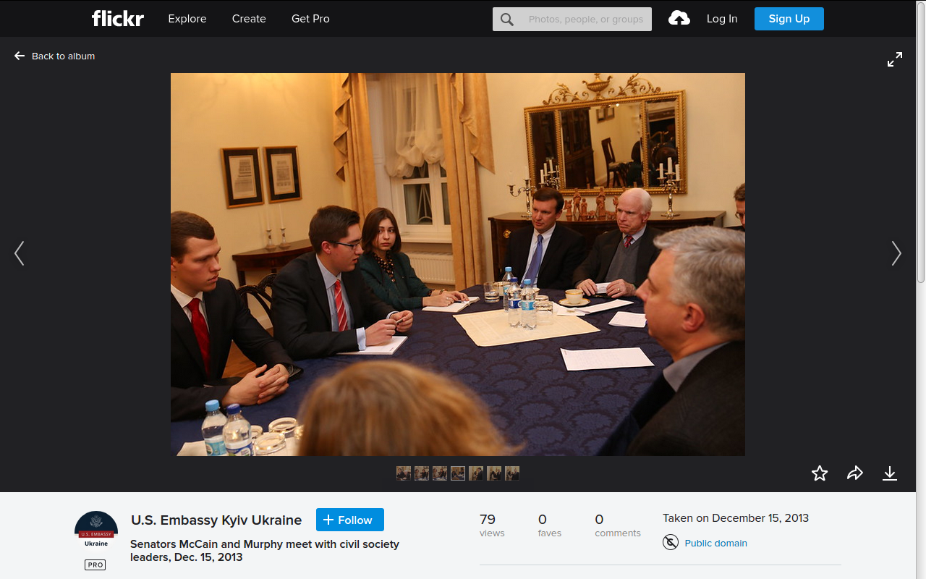Screen dimensions: 926x579
Task: Show the next photo with the right arrow
Action: [x=896, y=253]
